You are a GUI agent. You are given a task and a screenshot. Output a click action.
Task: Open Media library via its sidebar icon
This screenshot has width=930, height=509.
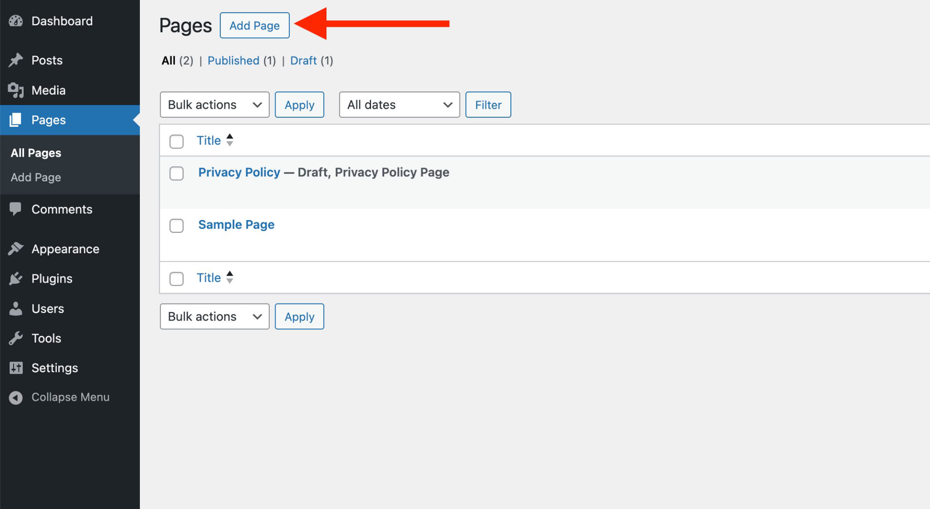click(16, 90)
